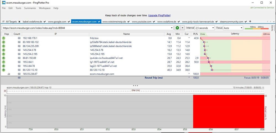Select the hop 6 green circle icon
This screenshot has height=133, width=276.
[4, 58]
